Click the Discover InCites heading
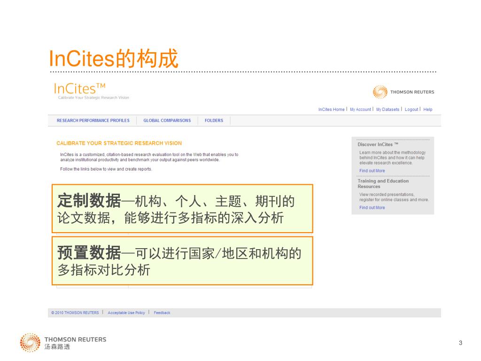481x361 pixels. coord(378,144)
